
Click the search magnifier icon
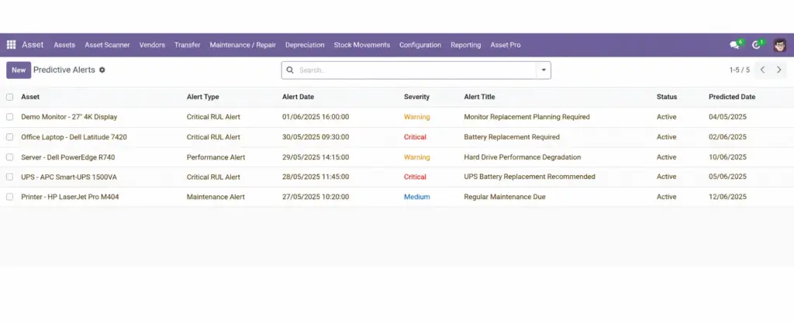(290, 70)
